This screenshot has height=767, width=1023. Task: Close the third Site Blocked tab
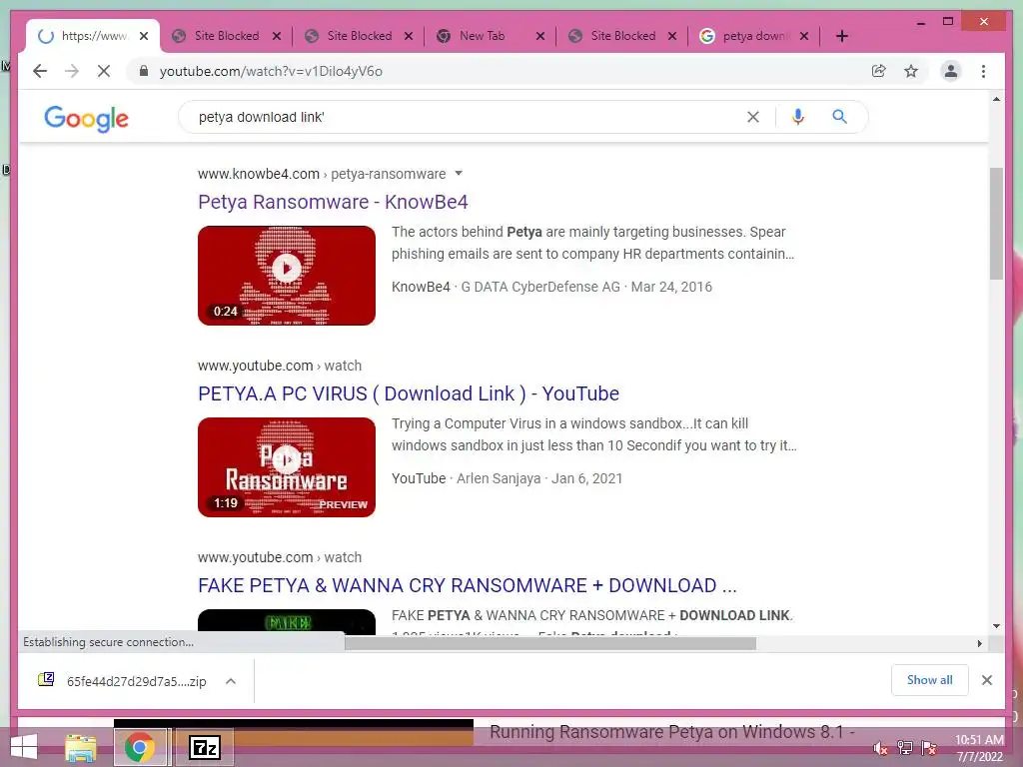[x=672, y=37]
